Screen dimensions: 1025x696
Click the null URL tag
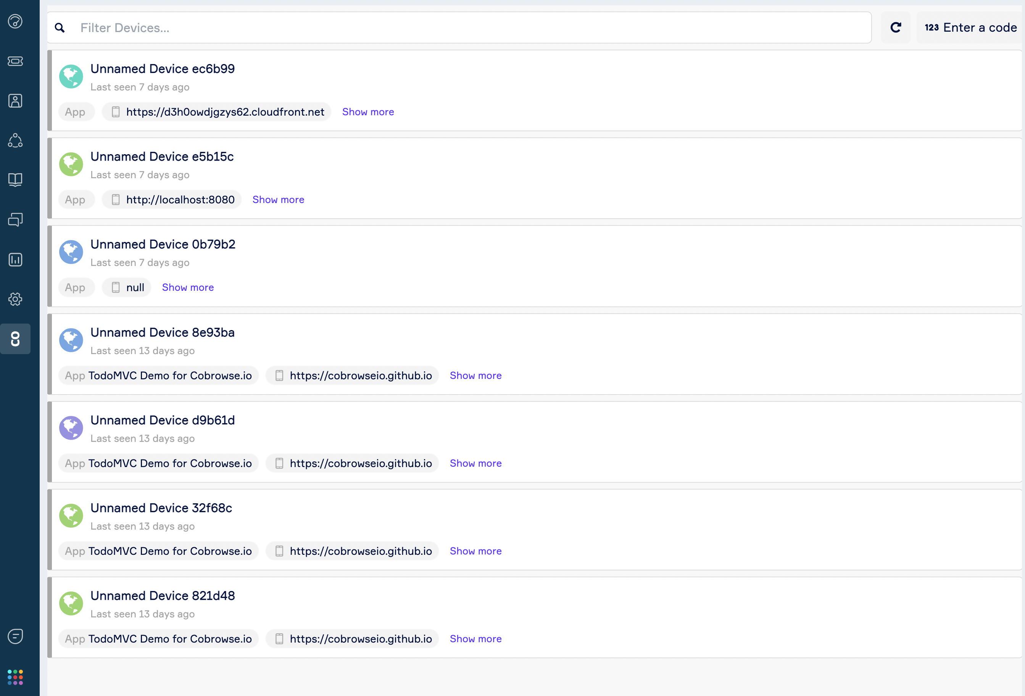(x=127, y=287)
